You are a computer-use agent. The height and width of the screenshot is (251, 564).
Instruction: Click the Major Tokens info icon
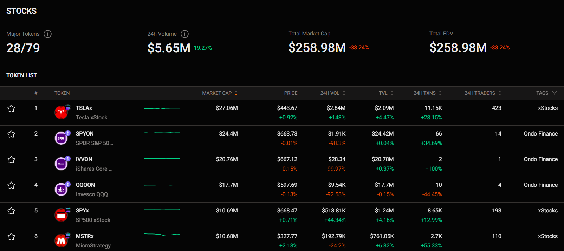[47, 34]
